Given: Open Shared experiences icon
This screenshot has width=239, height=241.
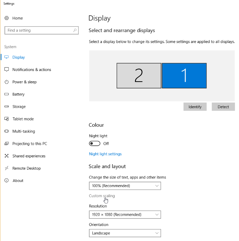Looking at the screenshot, I should (x=6, y=156).
